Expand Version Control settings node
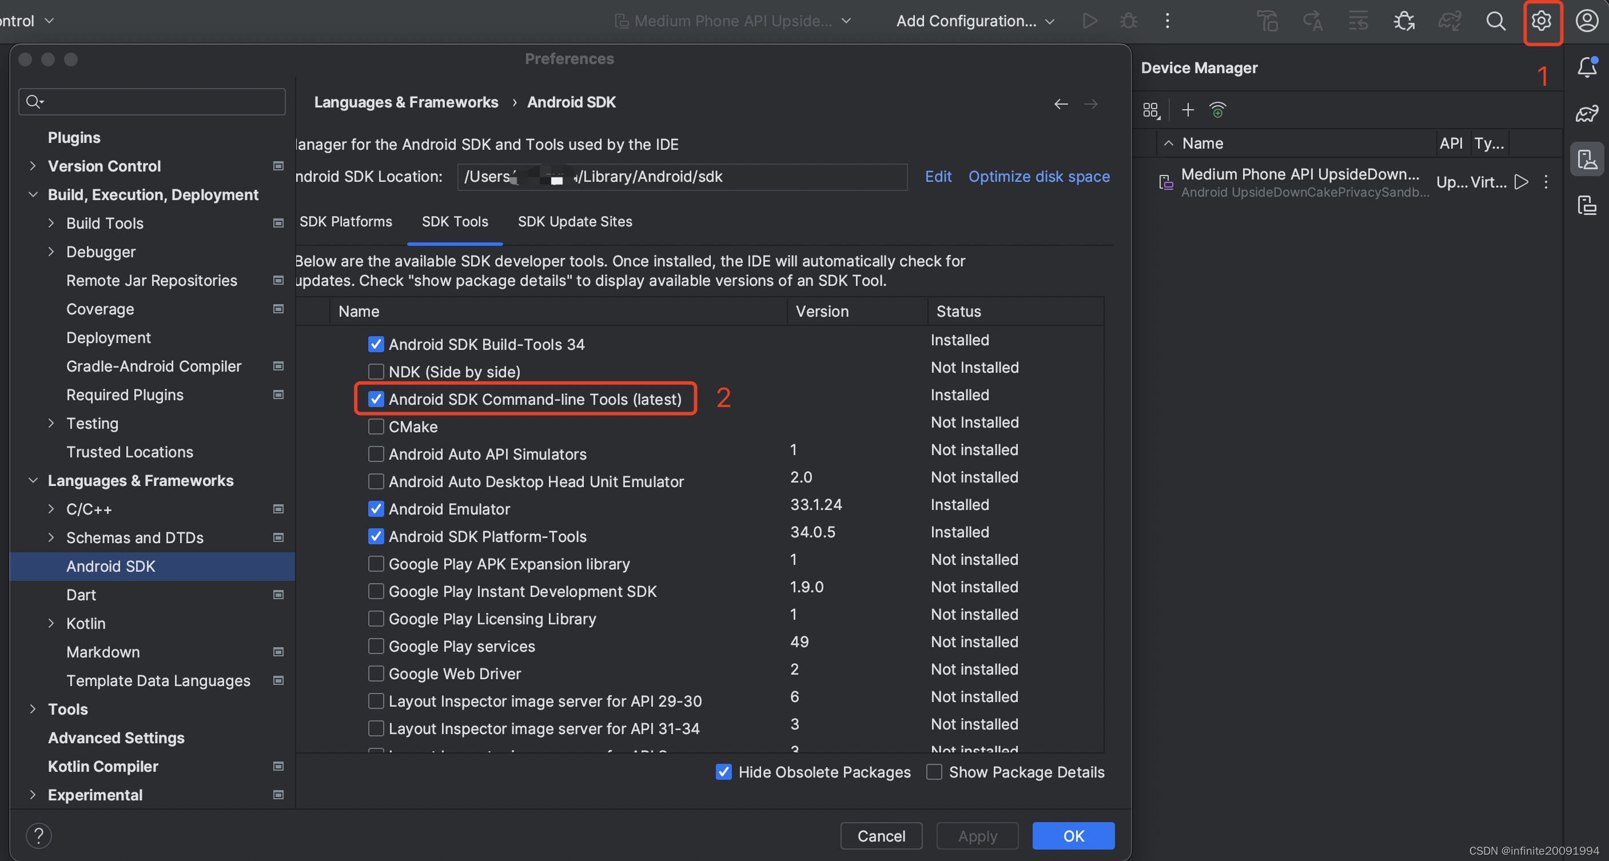This screenshot has width=1609, height=861. tap(33, 165)
